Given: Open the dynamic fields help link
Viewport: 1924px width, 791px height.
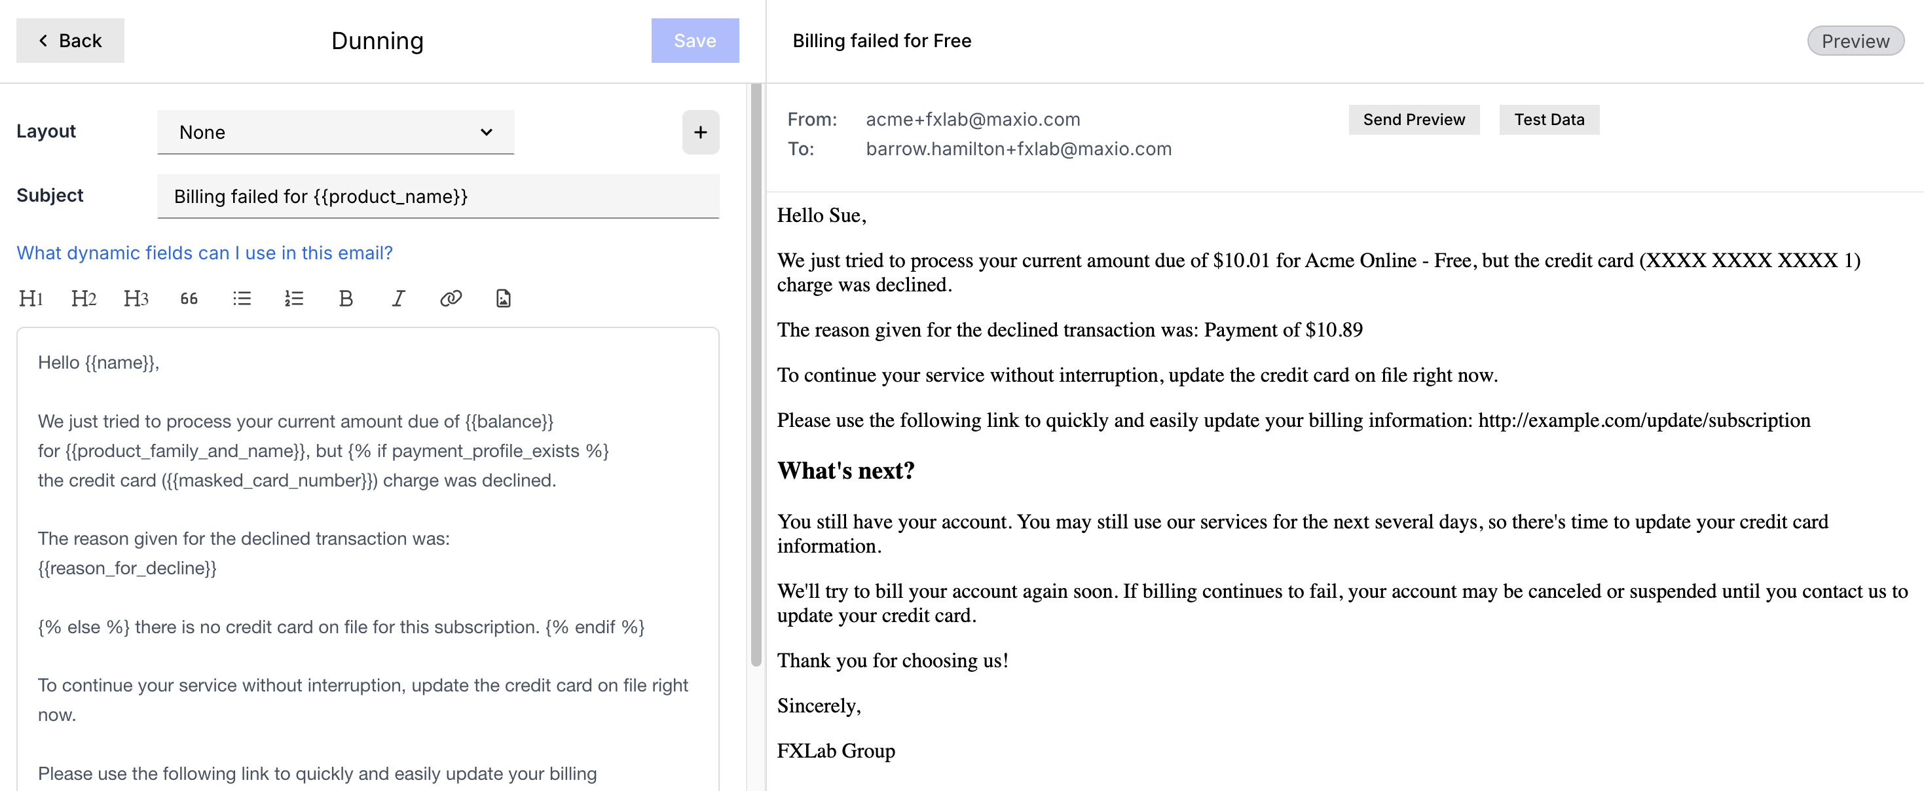Looking at the screenshot, I should [x=205, y=253].
